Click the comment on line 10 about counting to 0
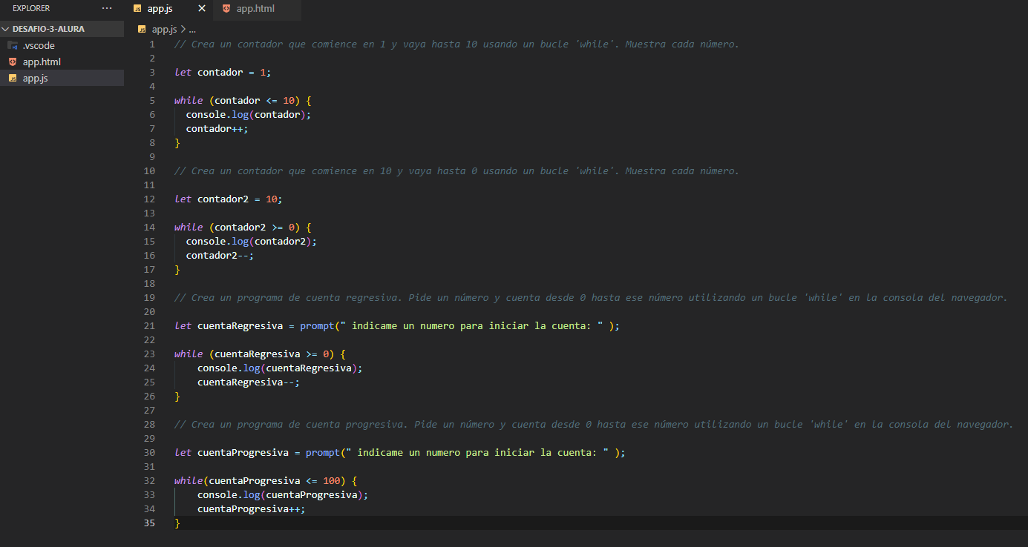 [457, 171]
